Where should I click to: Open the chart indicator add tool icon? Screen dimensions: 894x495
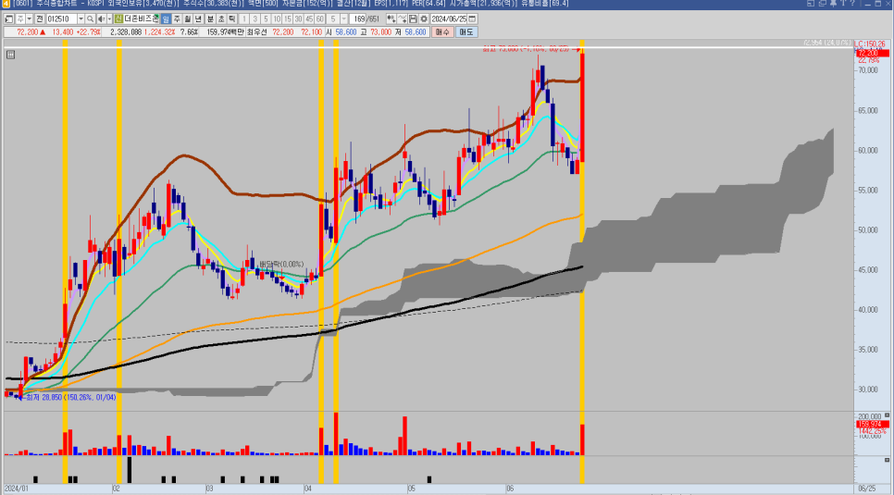(x=391, y=19)
